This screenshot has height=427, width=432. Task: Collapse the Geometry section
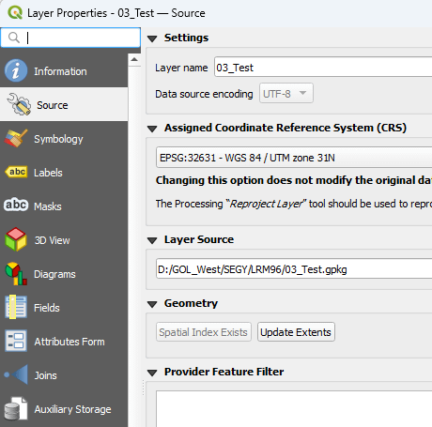coord(152,304)
